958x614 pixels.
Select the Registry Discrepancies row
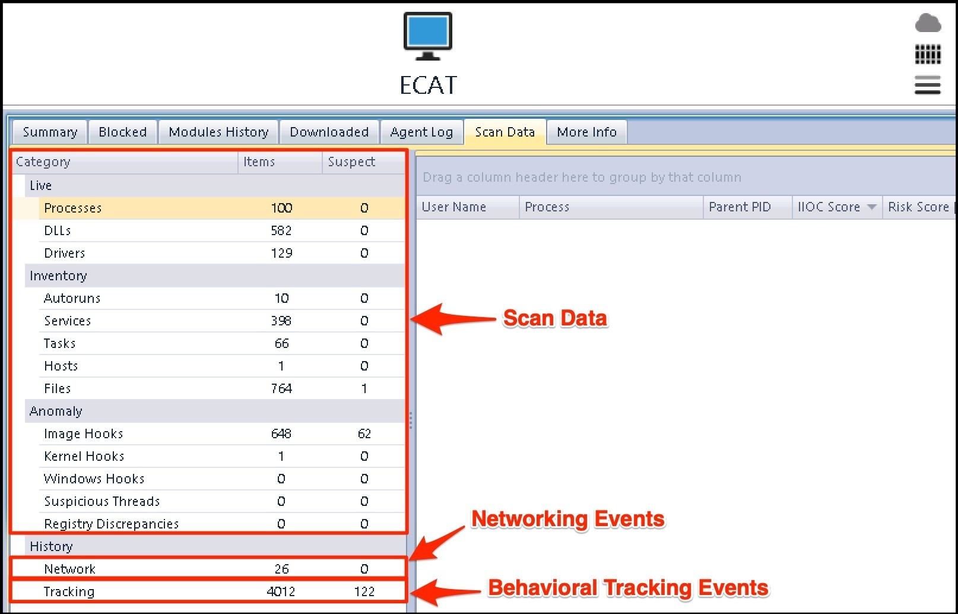[x=222, y=524]
